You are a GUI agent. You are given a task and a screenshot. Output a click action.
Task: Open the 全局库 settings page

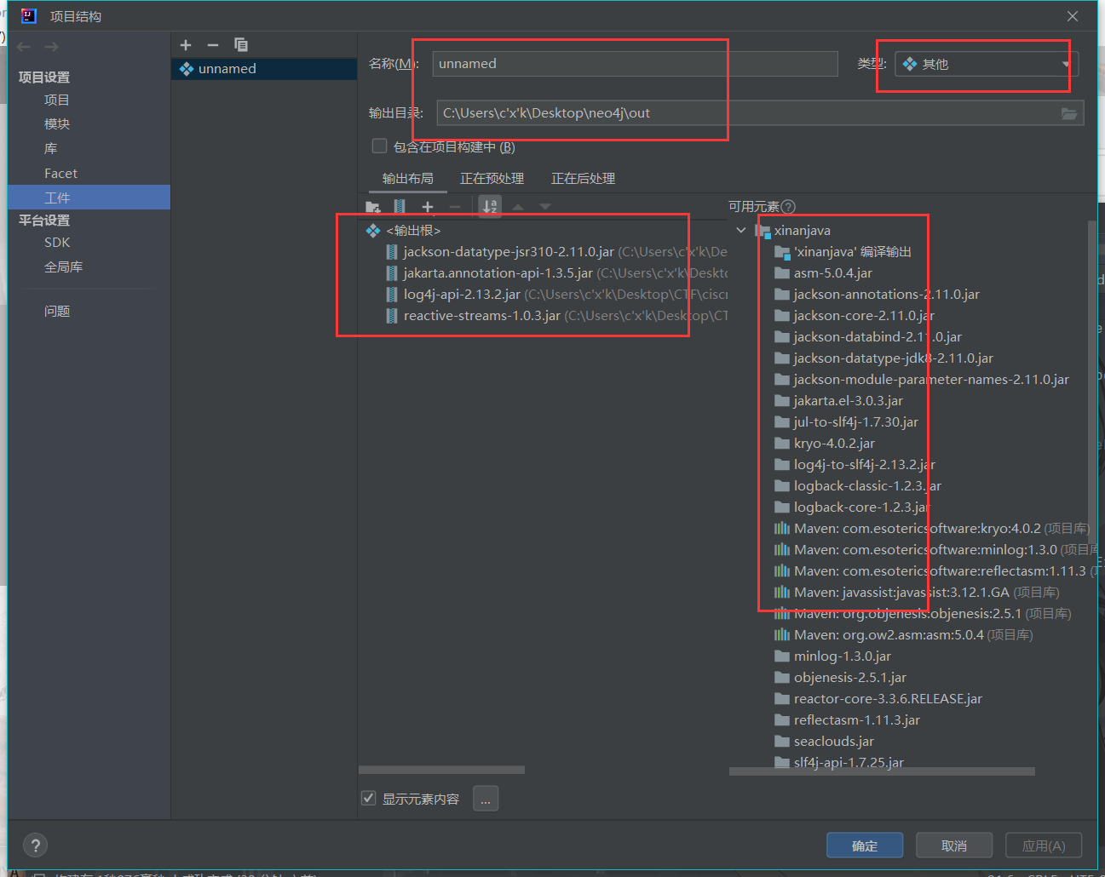[63, 267]
